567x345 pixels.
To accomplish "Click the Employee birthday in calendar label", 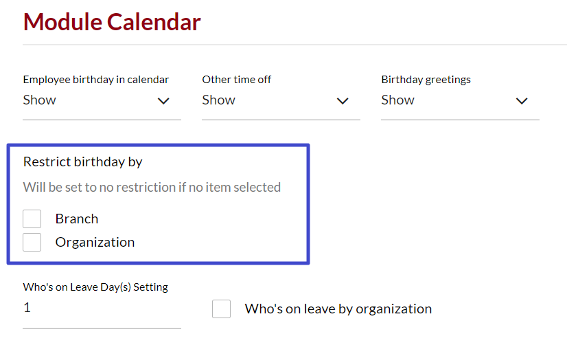I will [x=96, y=80].
